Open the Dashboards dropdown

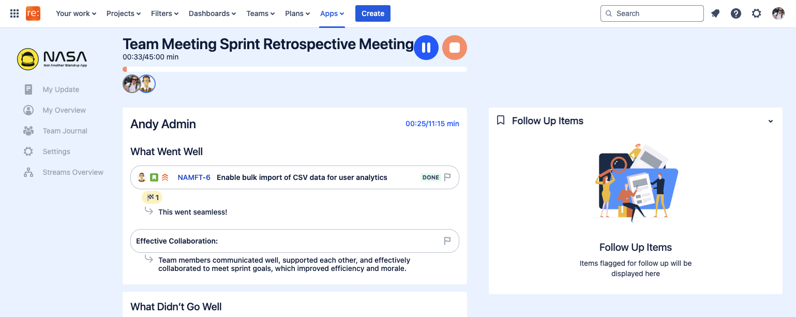click(212, 13)
